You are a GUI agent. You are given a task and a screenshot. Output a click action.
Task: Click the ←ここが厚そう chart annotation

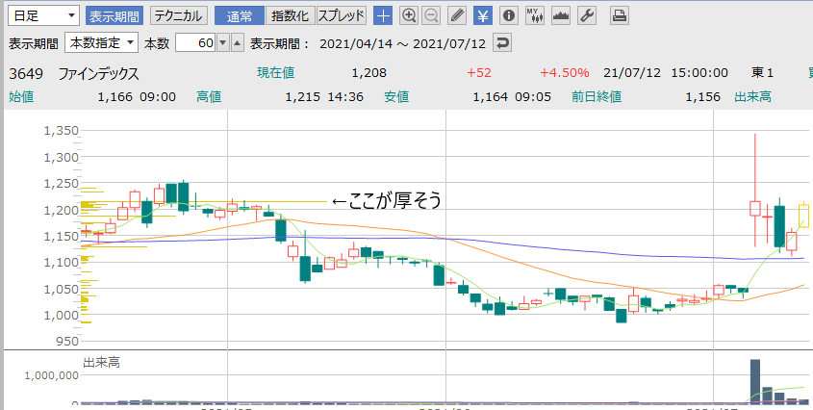[386, 201]
